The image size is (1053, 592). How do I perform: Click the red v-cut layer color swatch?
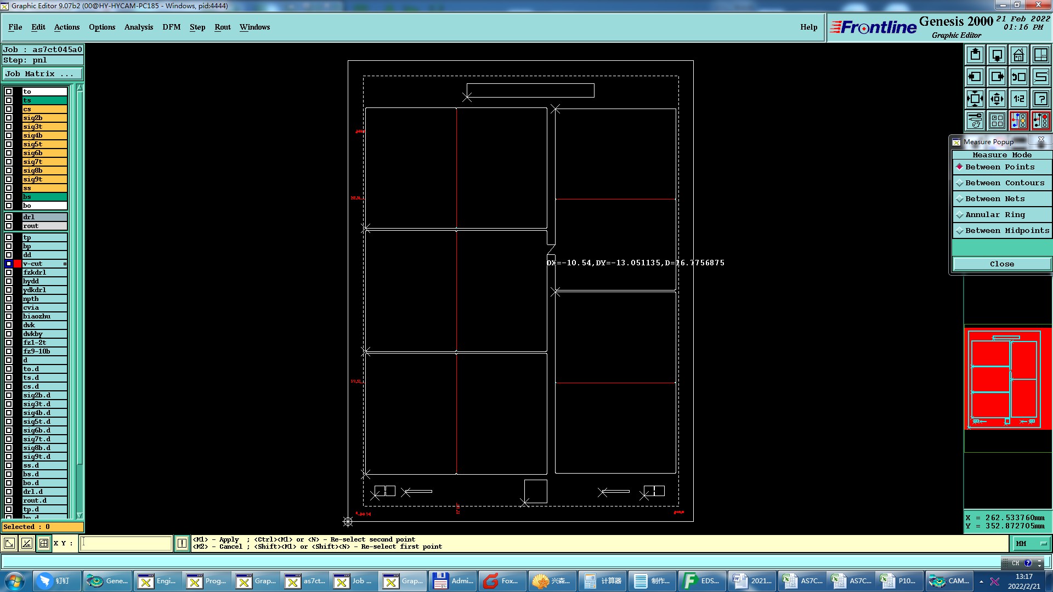click(18, 264)
